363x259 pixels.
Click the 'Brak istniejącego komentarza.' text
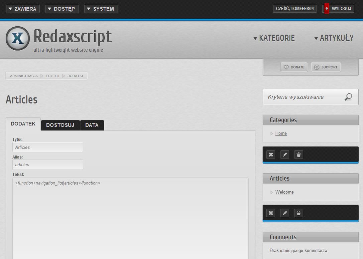[x=299, y=250]
